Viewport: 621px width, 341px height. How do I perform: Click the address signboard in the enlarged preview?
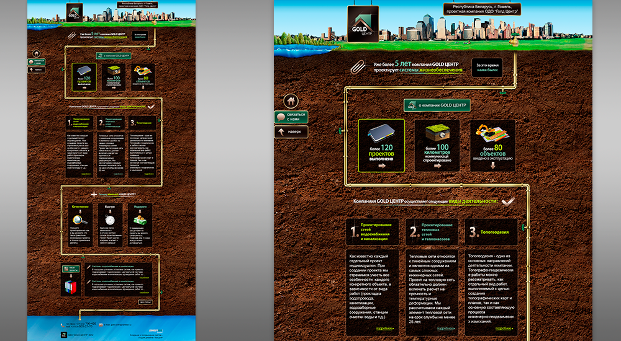pyautogui.click(x=482, y=9)
